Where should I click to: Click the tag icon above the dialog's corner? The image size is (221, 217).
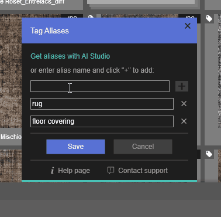click(x=209, y=19)
